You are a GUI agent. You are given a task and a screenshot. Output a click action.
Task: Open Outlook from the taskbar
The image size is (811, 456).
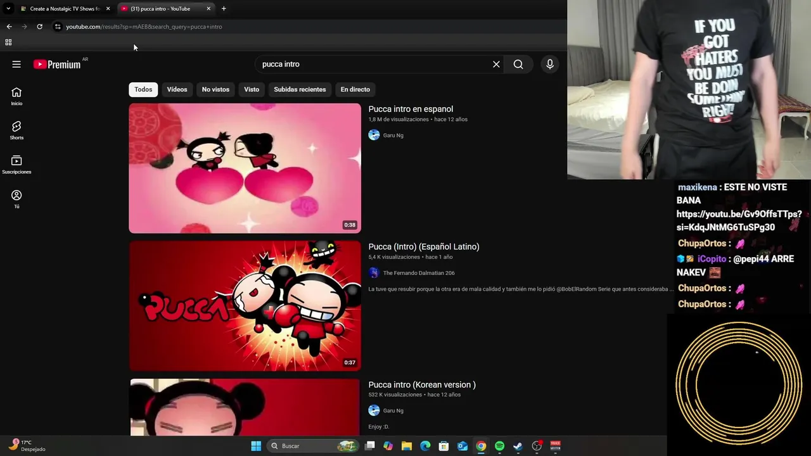pyautogui.click(x=463, y=446)
